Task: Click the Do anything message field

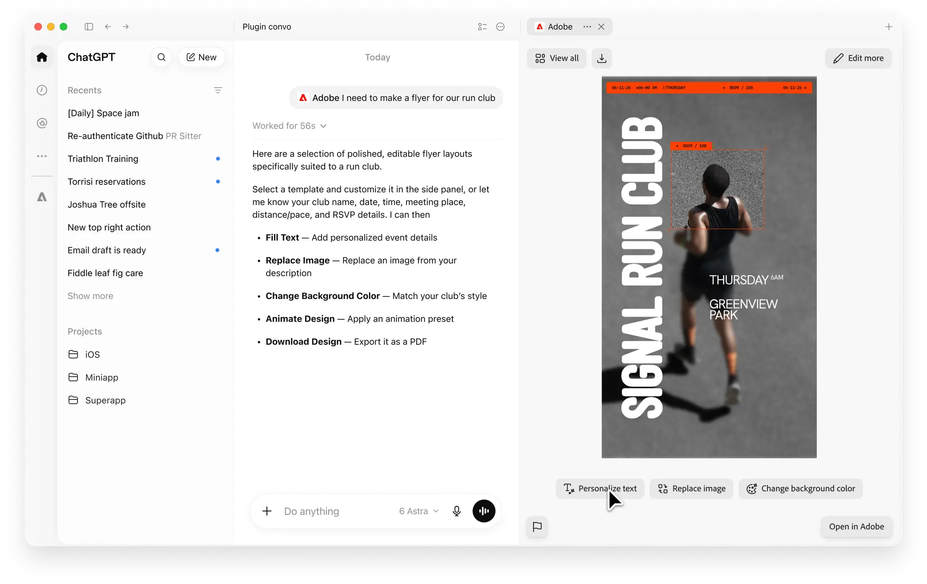Action: point(336,511)
